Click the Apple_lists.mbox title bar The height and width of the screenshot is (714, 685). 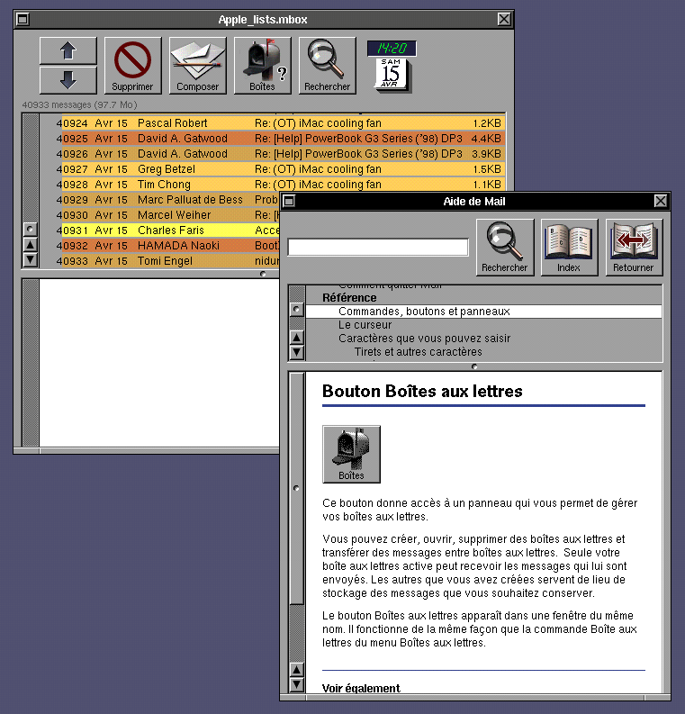(263, 20)
